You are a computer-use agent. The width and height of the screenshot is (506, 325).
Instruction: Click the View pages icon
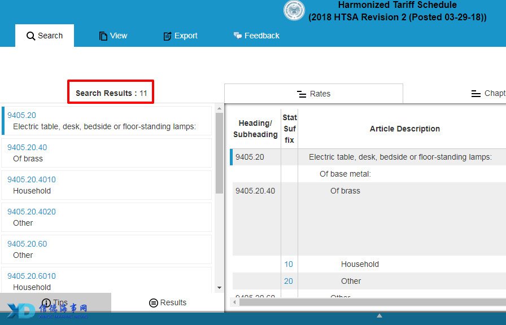[103, 36]
